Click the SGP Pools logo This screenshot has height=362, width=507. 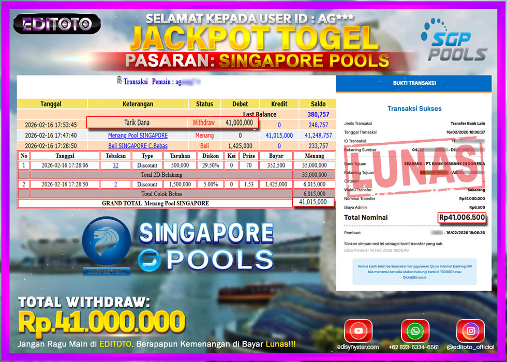(x=454, y=40)
